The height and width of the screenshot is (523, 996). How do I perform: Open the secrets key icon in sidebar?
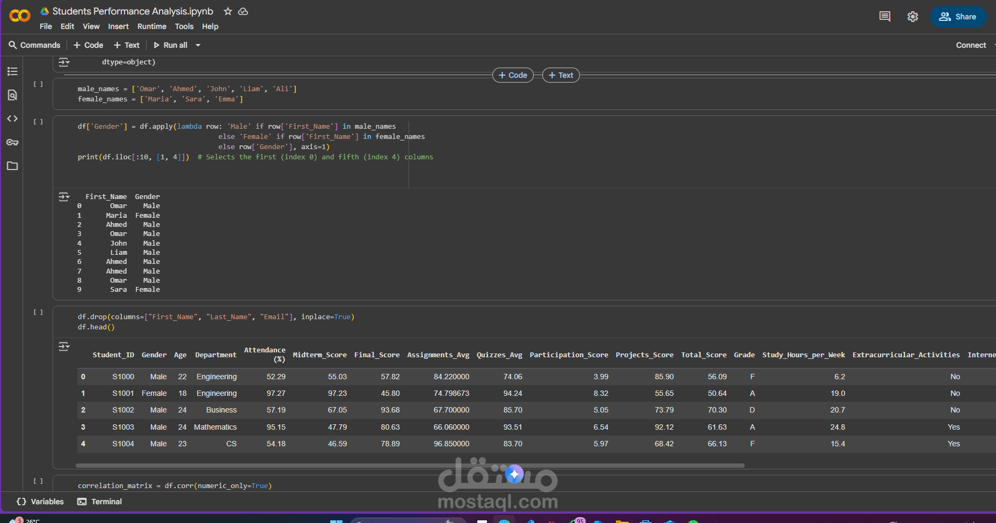12,142
